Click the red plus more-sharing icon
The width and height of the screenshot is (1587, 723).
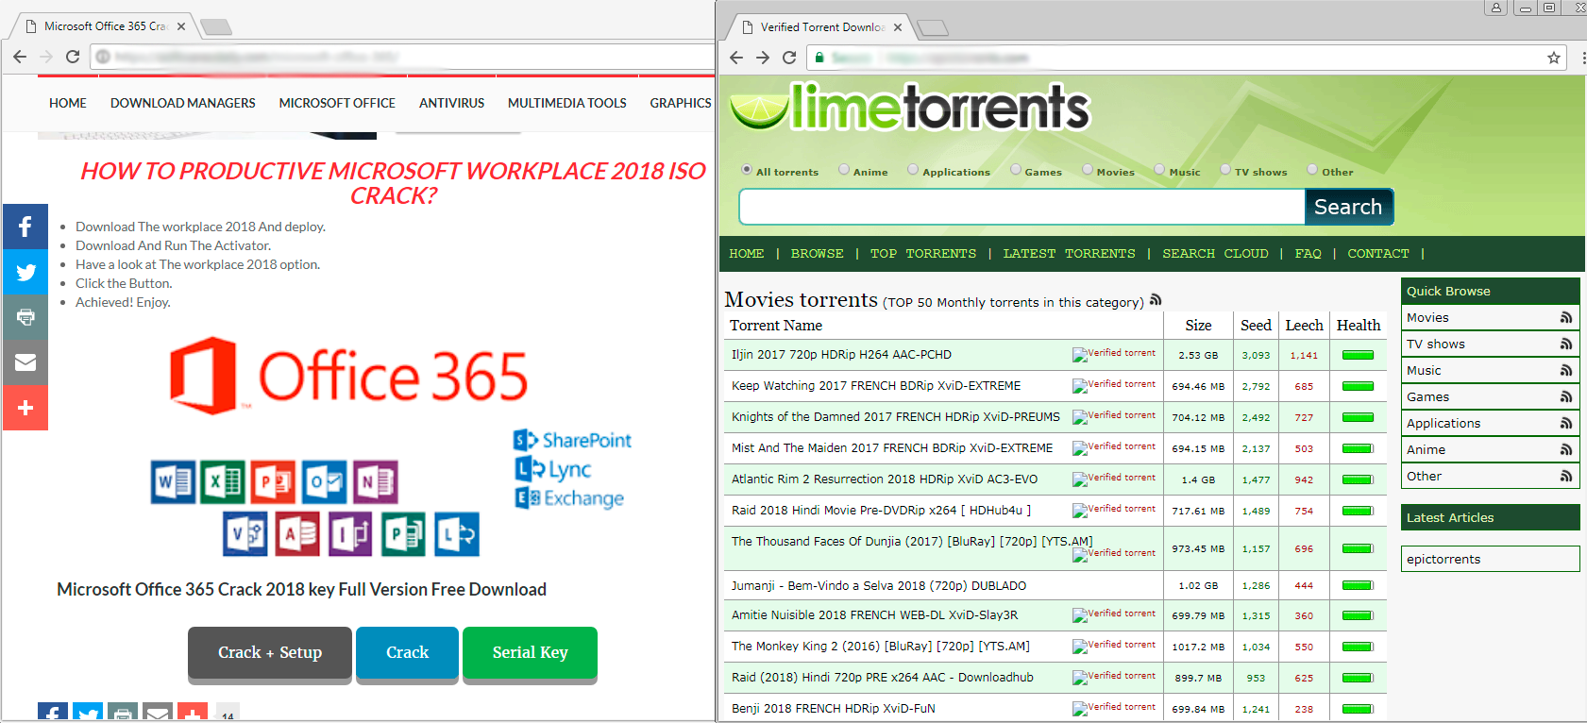[x=25, y=408]
